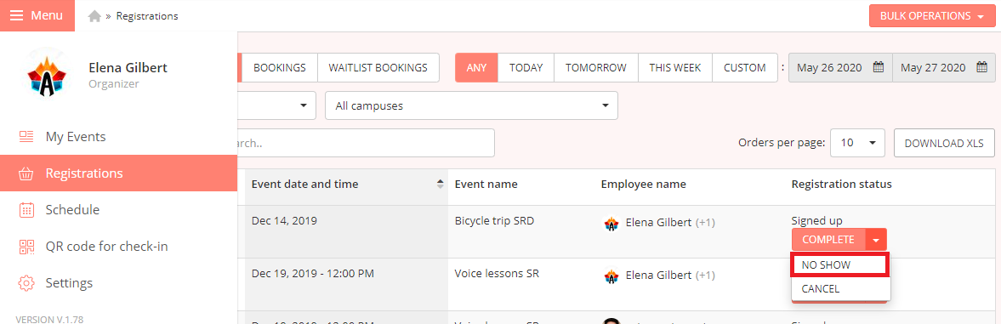The image size is (1001, 324).
Task: Click calendar icon beside May 26 2020
Action: click(878, 67)
